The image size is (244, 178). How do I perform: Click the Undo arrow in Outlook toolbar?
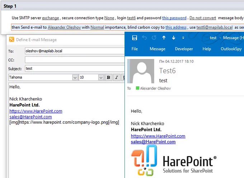(x=144, y=38)
